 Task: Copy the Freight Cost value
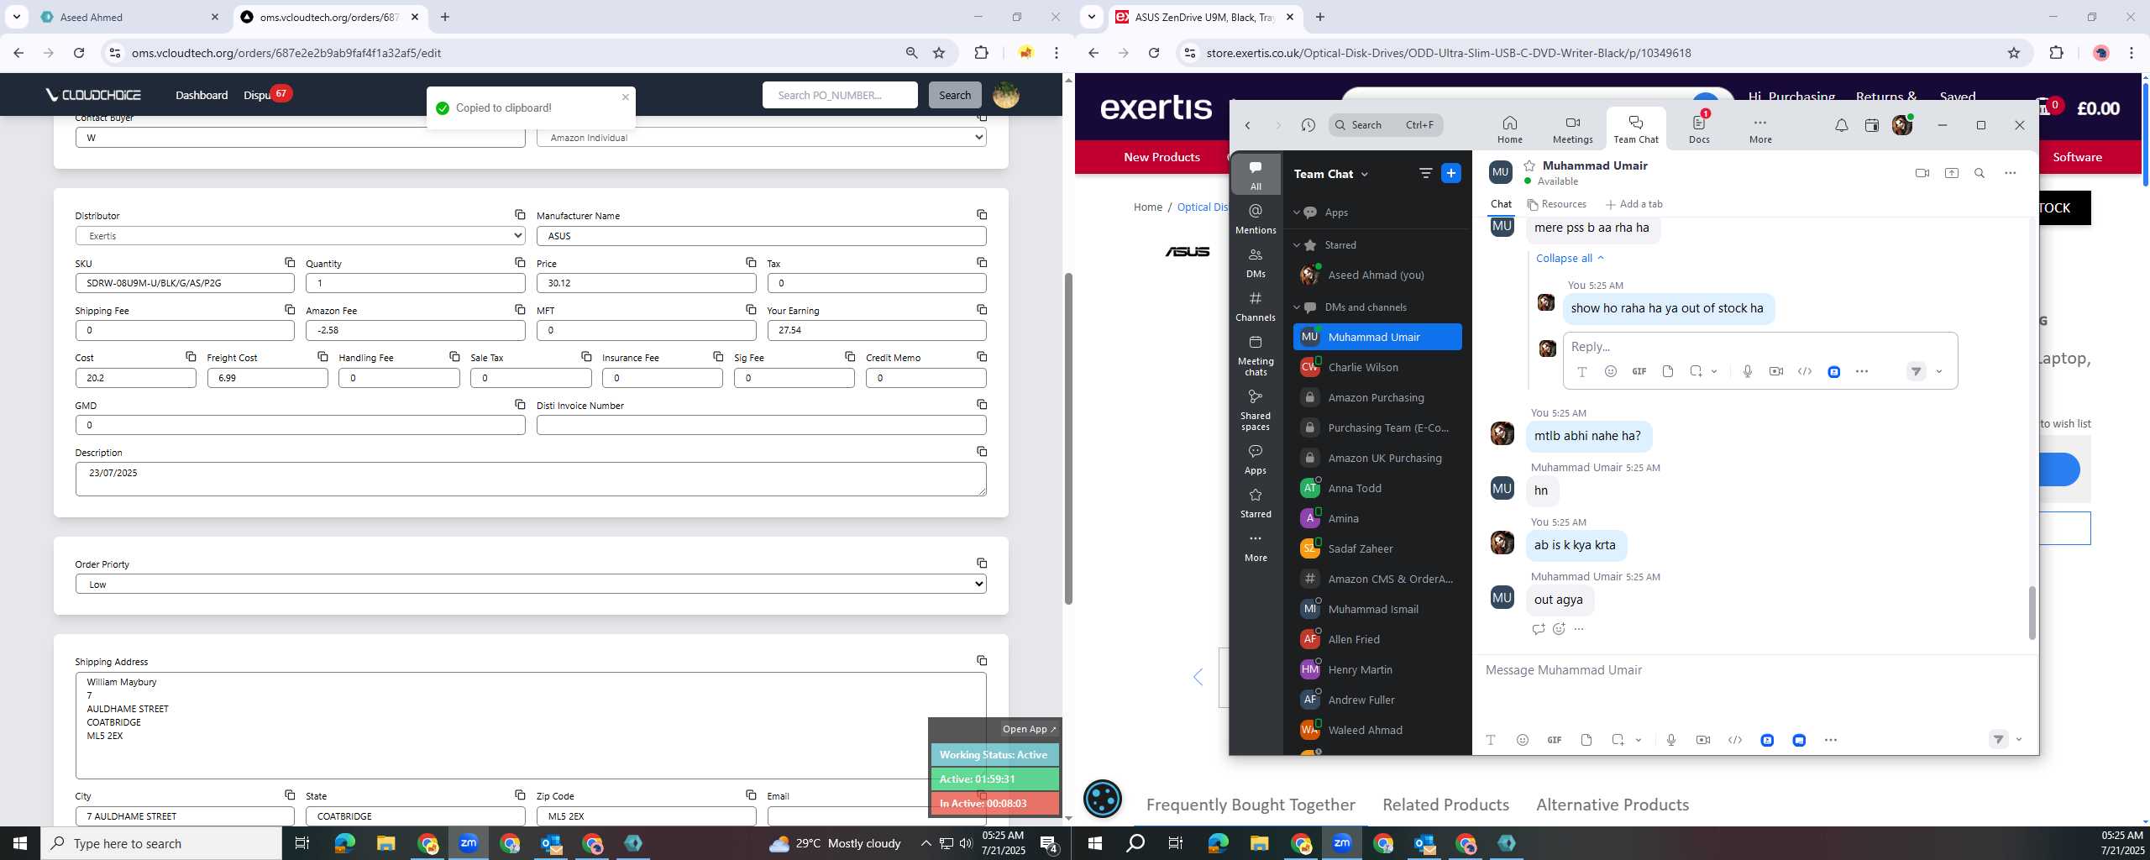(322, 357)
